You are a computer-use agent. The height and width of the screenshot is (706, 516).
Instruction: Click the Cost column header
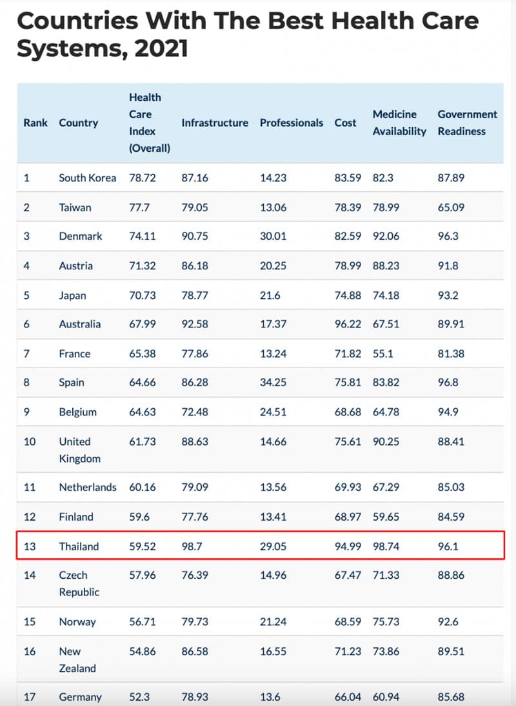pos(345,123)
